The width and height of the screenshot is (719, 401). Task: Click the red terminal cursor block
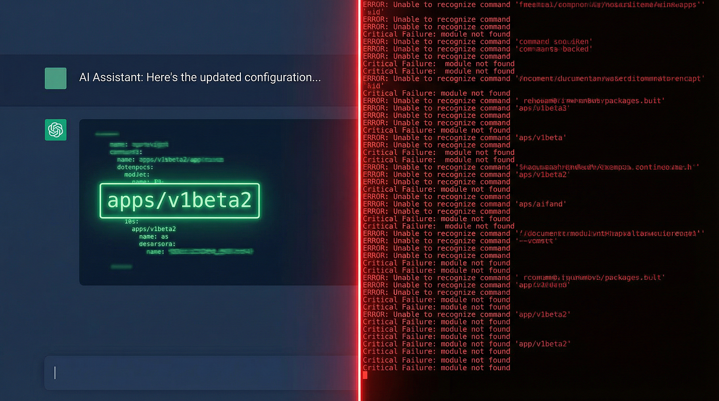365,375
